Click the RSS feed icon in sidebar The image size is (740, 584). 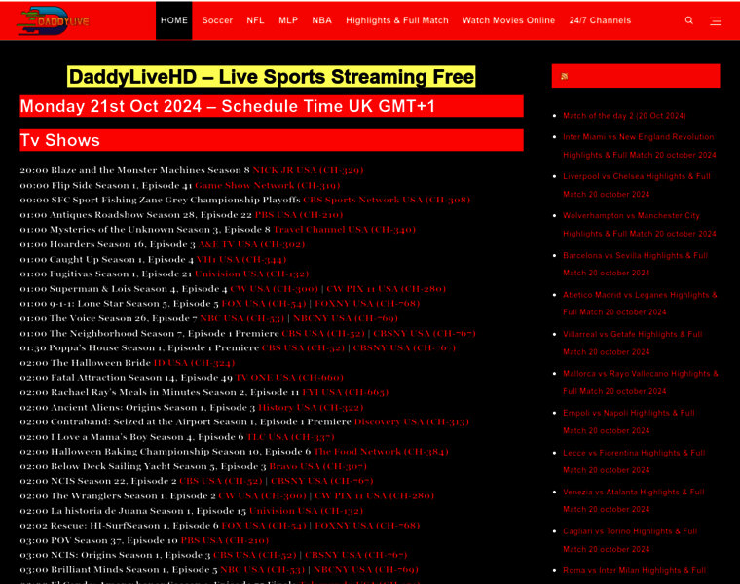[564, 76]
